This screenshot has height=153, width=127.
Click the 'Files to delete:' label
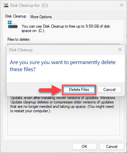point(19,39)
